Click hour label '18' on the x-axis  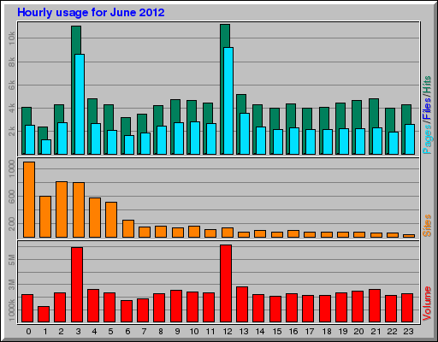click(327, 332)
